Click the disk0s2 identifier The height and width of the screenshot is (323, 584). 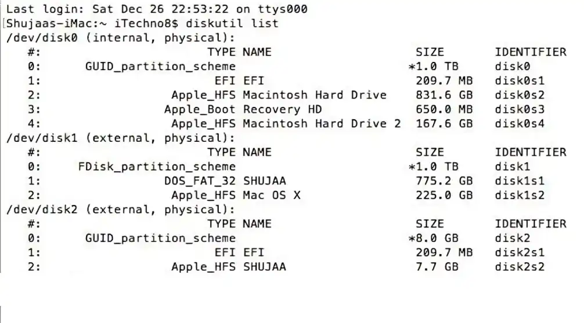pyautogui.click(x=520, y=95)
